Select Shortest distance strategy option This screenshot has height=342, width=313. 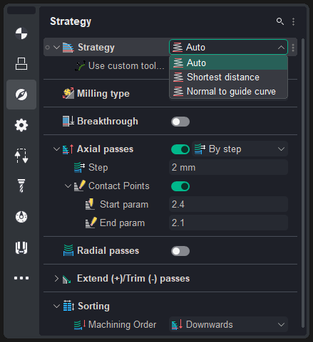click(x=228, y=77)
